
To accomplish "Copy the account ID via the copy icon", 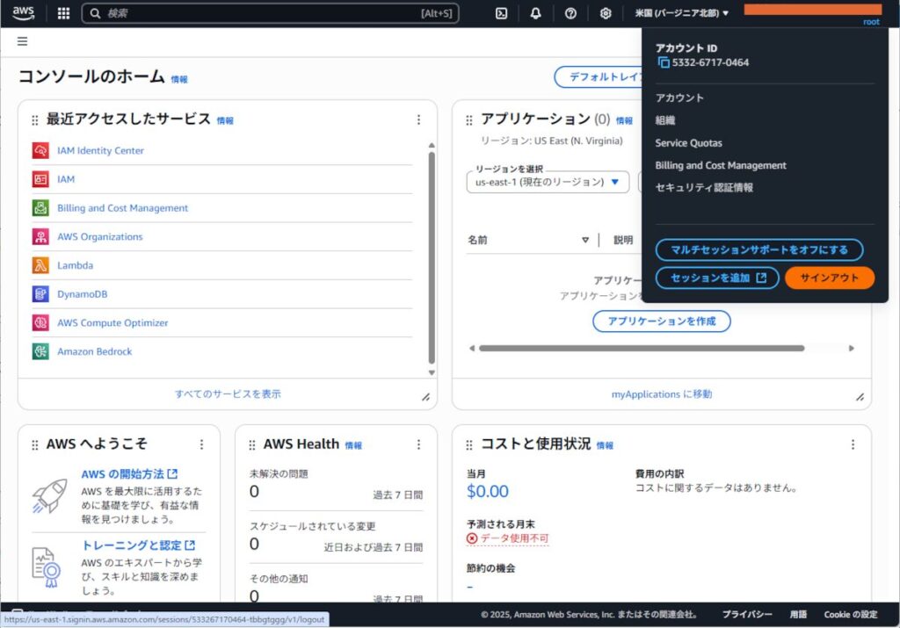I will [663, 62].
